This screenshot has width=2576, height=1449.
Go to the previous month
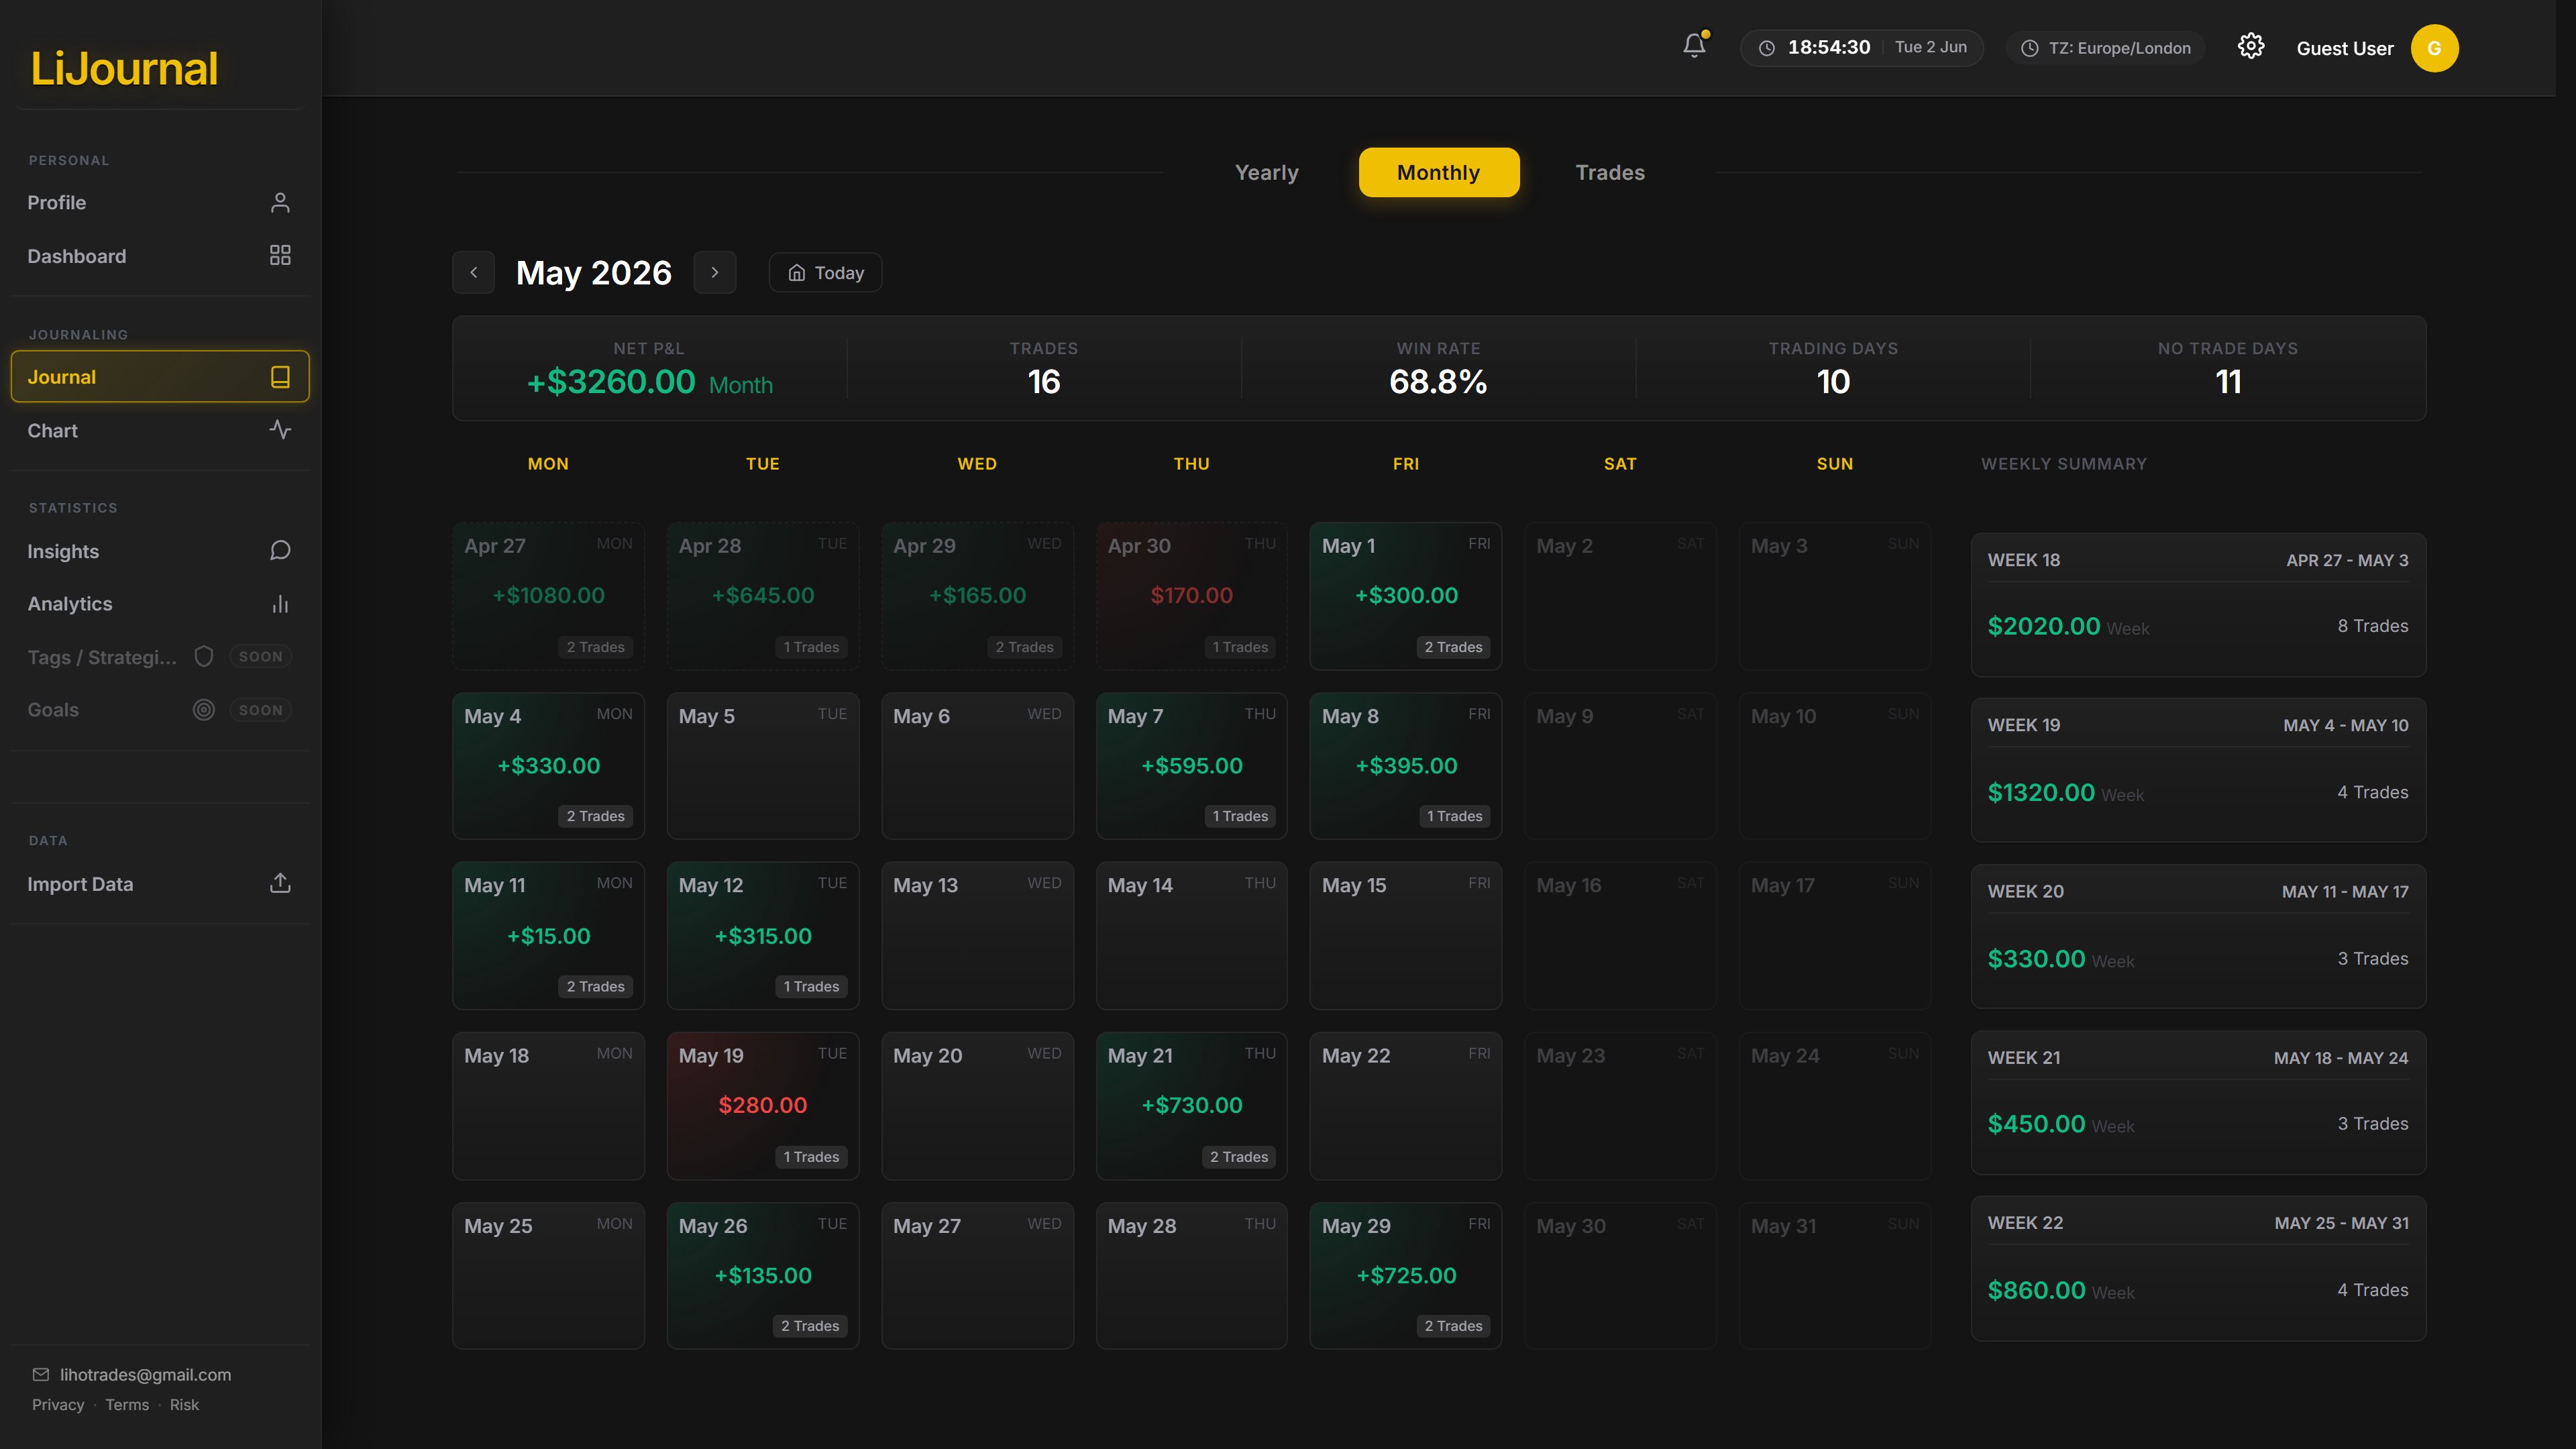pos(474,272)
